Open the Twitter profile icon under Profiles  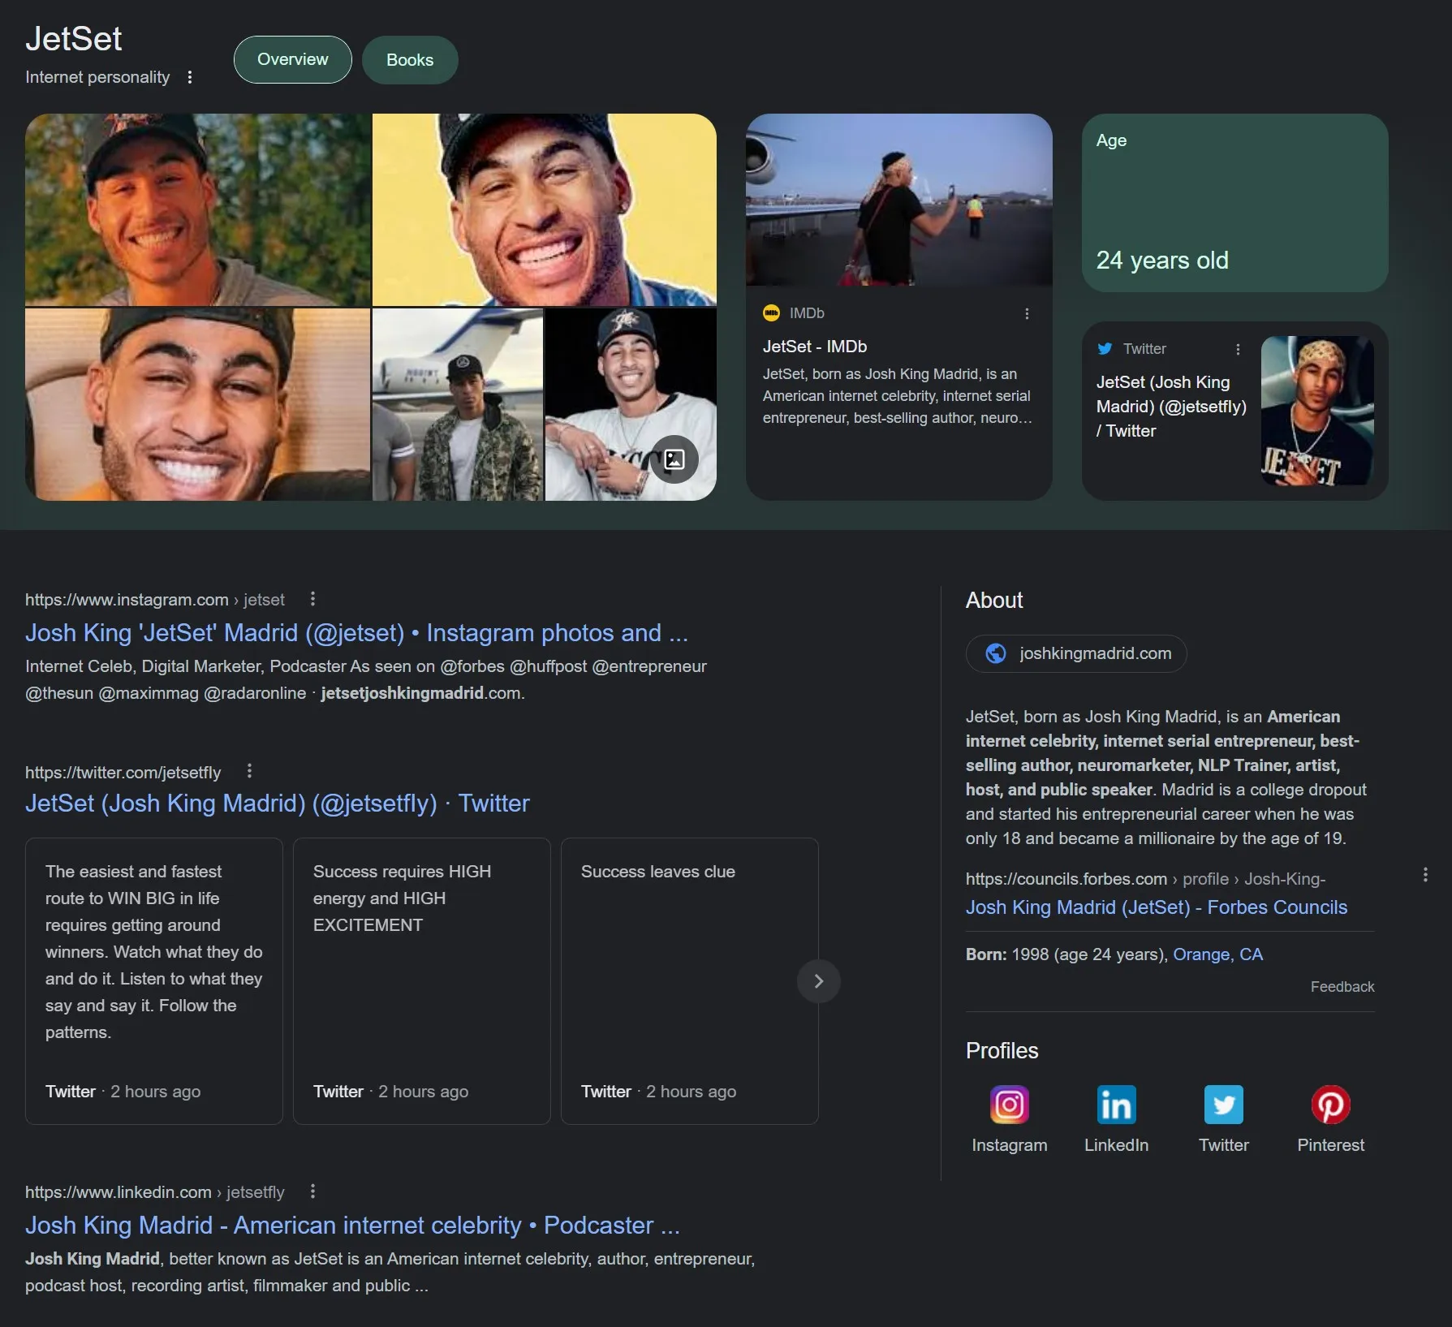click(x=1223, y=1105)
